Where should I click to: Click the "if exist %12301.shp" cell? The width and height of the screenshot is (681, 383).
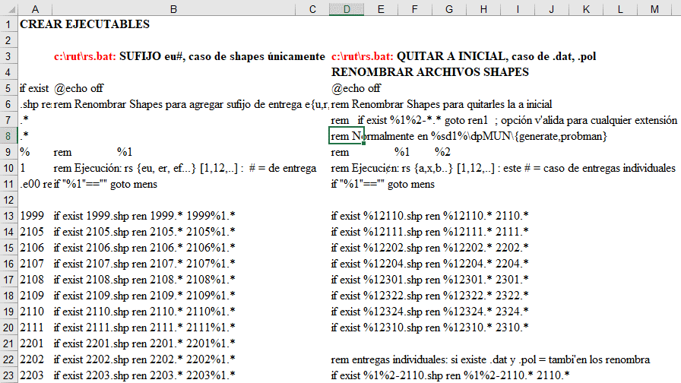tap(429, 280)
